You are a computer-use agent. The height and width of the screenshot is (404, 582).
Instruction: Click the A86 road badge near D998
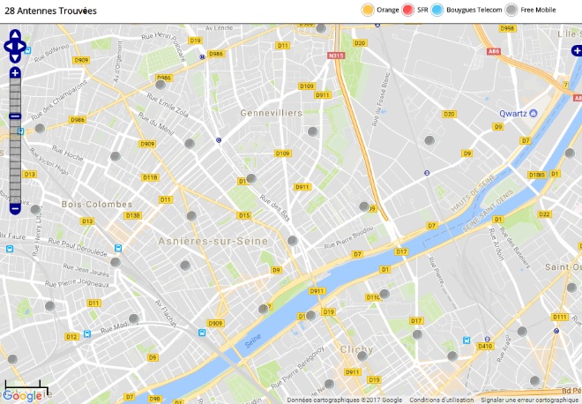493,51
